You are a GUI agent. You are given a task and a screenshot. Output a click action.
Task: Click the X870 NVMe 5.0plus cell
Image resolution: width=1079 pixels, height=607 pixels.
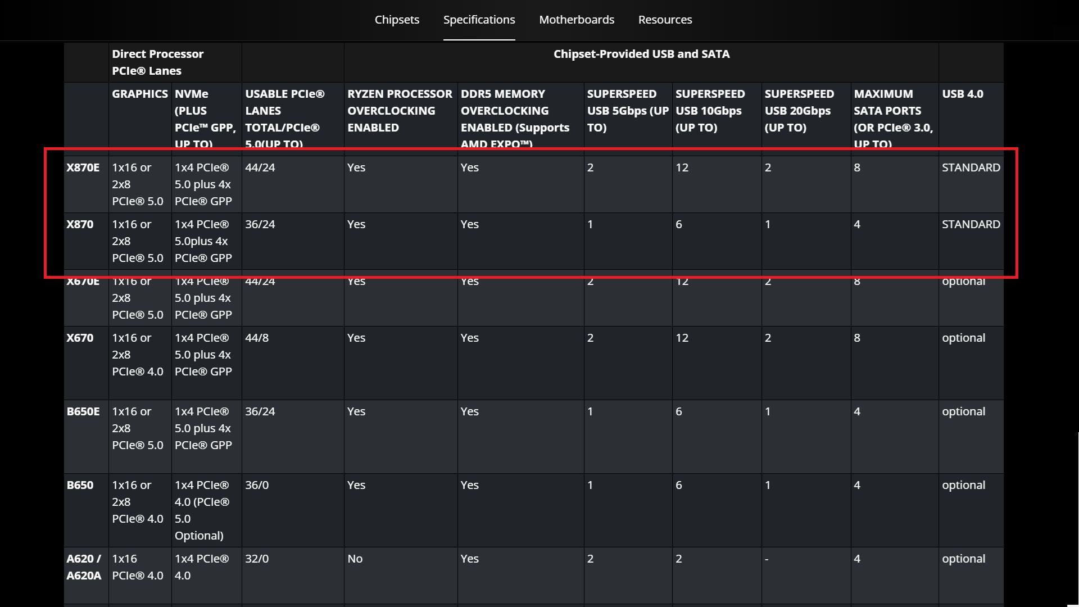point(203,241)
